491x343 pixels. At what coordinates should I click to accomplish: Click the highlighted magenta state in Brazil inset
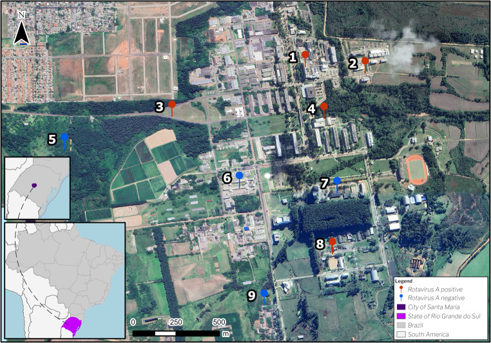72,326
